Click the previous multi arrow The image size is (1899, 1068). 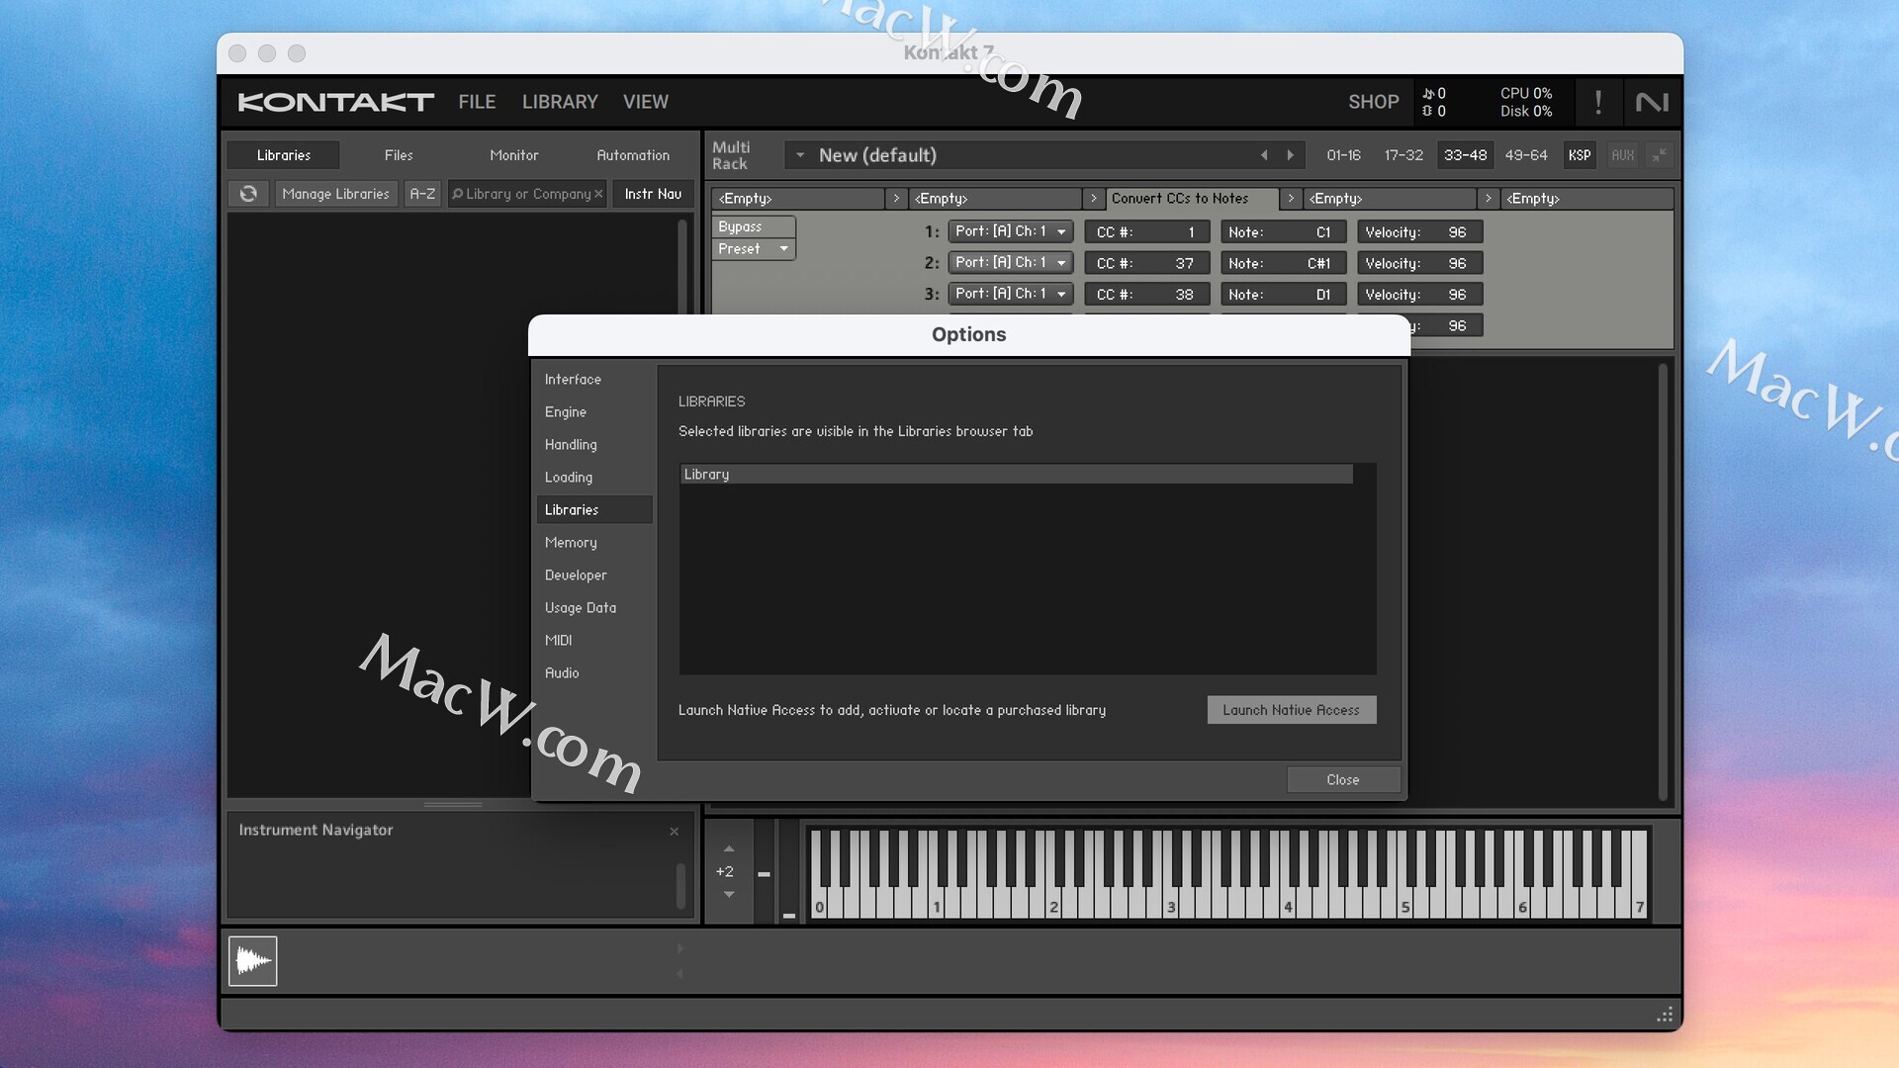click(x=1264, y=155)
